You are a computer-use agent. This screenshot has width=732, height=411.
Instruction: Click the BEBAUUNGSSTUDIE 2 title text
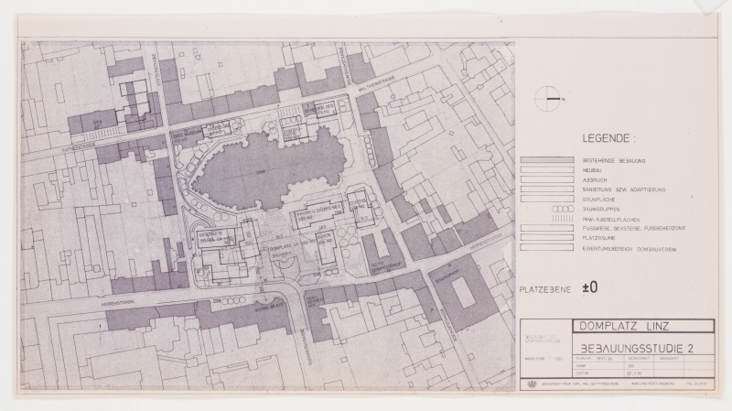[636, 348]
